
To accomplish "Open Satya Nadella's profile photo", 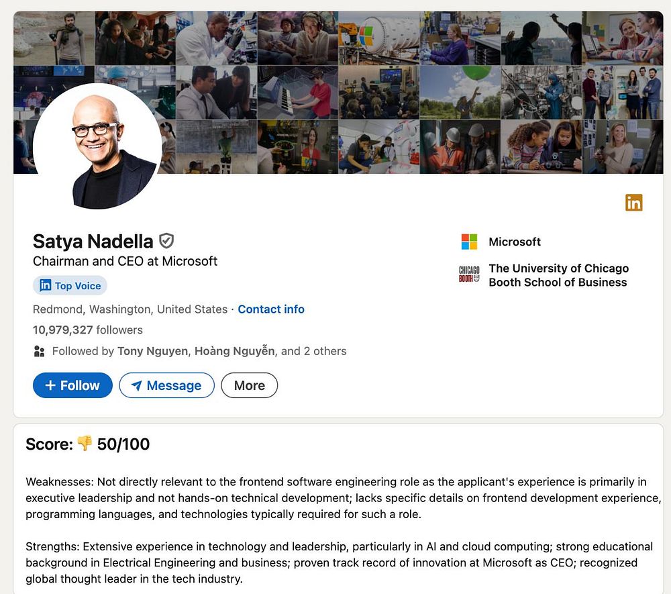I will point(97,146).
